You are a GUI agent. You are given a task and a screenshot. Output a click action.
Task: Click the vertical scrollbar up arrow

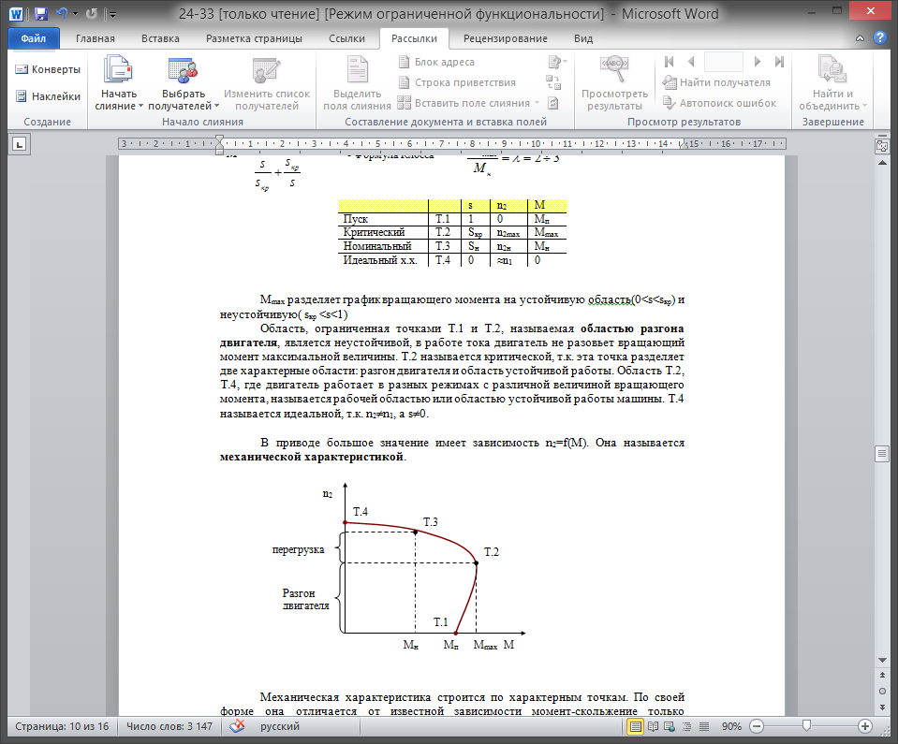882,163
